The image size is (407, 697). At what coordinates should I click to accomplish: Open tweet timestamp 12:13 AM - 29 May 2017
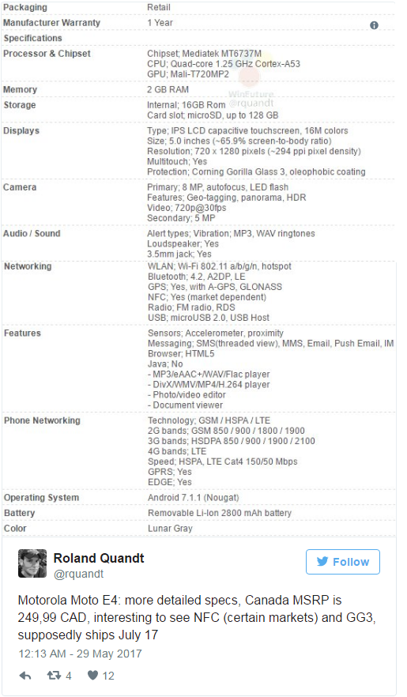(80, 654)
